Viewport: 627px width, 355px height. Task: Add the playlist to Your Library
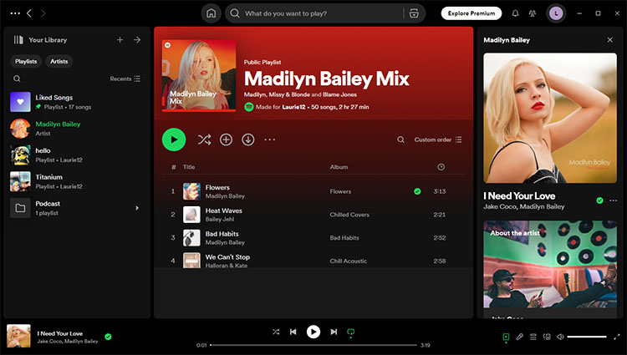226,139
